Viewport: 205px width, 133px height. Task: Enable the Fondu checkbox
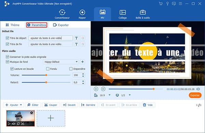(48, 69)
